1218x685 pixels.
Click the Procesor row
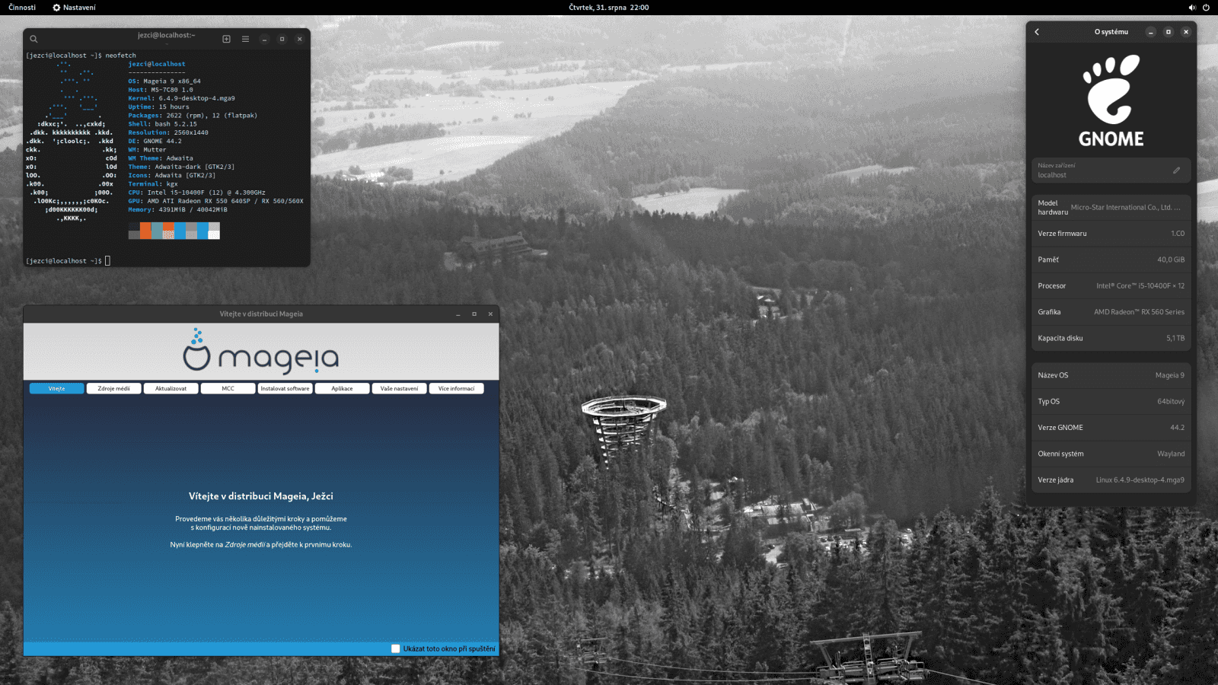tap(1111, 286)
